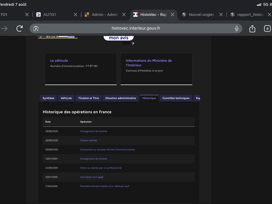
Task: Click the 'Numéro d'immatriculation : FT-9**-BC' text
Action: [74, 66]
